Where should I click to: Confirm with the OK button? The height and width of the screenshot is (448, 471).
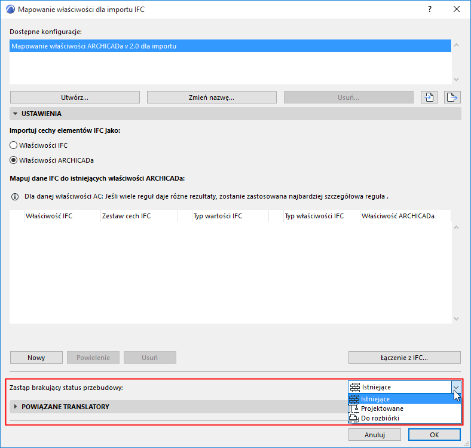click(435, 435)
